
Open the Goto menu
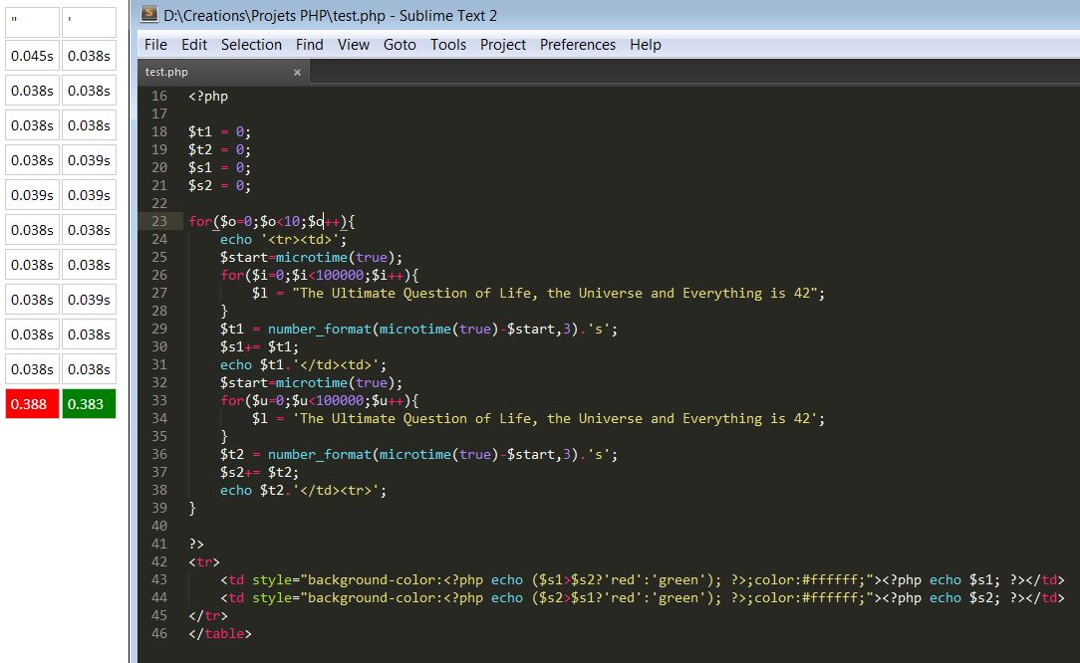[400, 45]
